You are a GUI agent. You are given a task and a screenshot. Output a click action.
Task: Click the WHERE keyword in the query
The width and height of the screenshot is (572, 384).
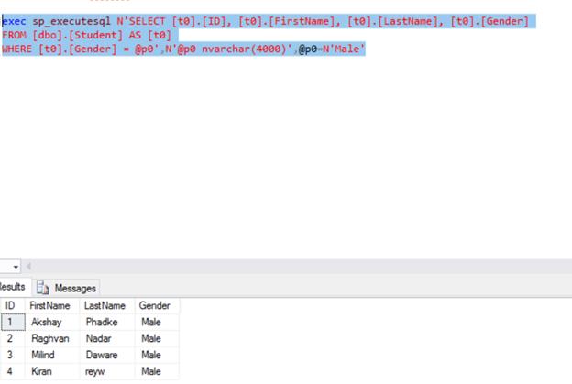point(16,49)
